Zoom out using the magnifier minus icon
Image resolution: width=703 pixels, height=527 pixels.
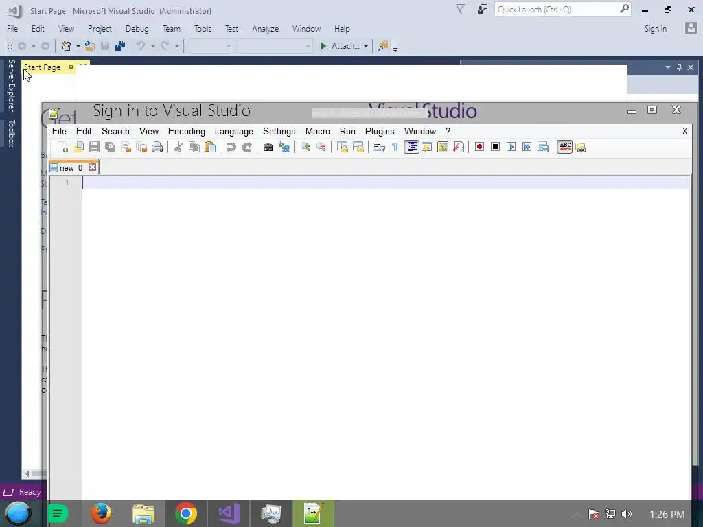pyautogui.click(x=321, y=147)
